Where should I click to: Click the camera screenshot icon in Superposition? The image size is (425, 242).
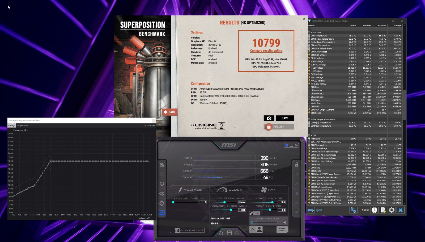point(269,118)
